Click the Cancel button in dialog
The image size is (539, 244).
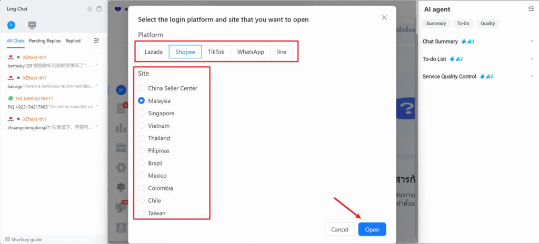coord(340,230)
